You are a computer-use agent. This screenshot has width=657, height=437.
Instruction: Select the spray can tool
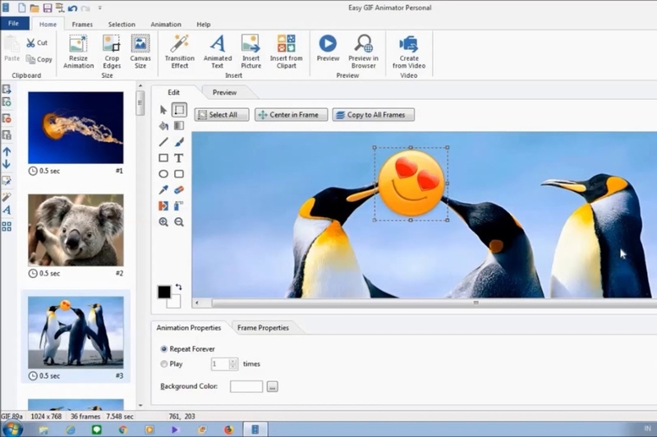pyautogui.click(x=179, y=206)
